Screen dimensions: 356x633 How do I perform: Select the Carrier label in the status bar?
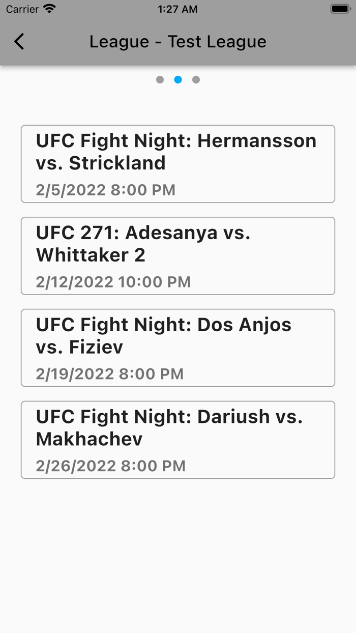coord(23,9)
